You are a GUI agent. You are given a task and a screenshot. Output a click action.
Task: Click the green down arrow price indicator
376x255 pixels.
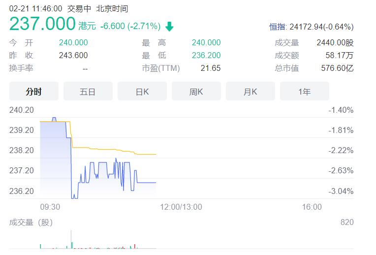(x=169, y=26)
